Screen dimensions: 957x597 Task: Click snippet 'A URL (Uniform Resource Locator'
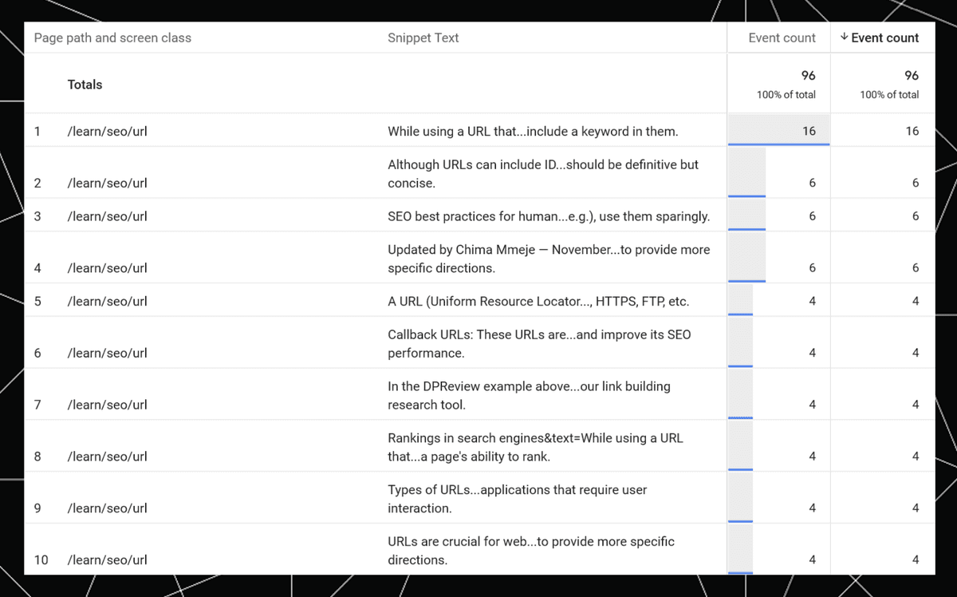(x=538, y=301)
